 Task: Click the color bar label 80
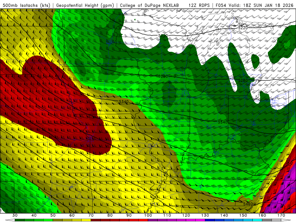(x=110, y=215)
